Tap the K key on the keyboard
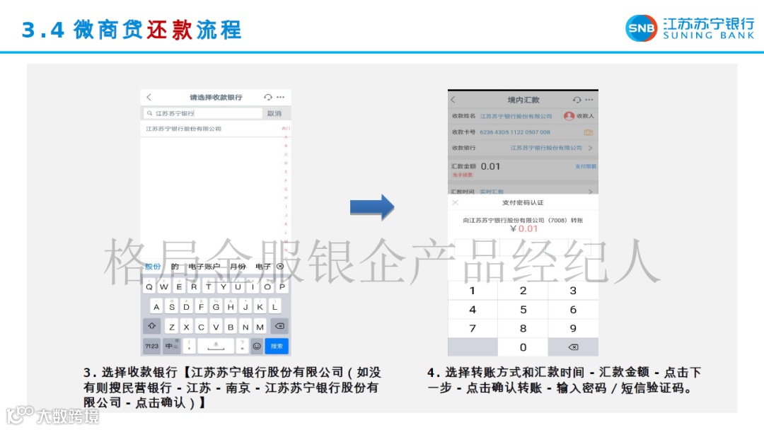 pos(260,307)
